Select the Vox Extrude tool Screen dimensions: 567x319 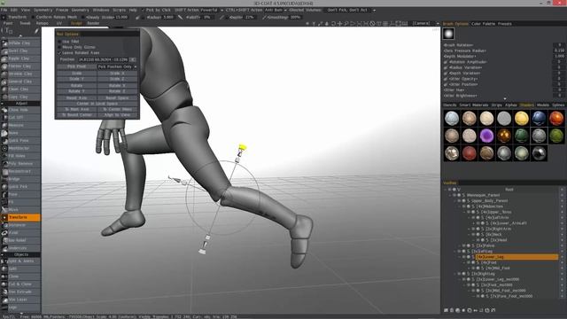[20, 292]
